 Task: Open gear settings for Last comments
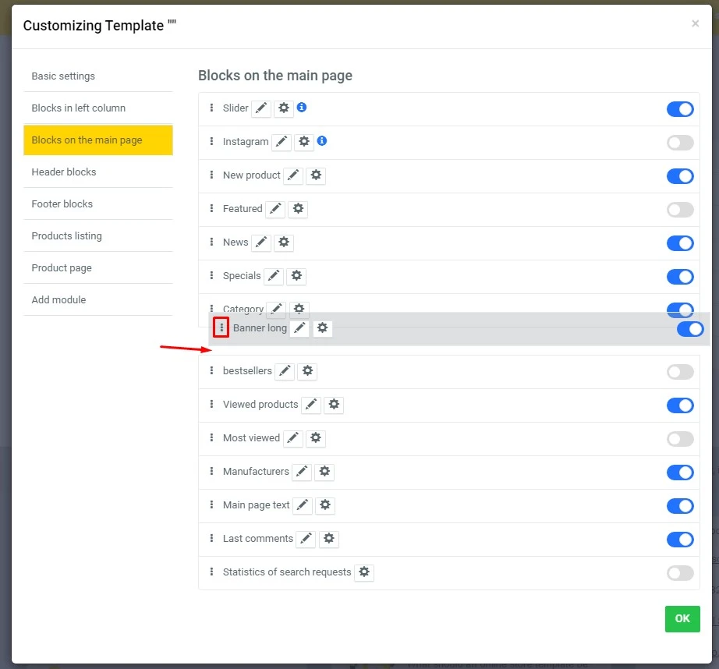[329, 539]
